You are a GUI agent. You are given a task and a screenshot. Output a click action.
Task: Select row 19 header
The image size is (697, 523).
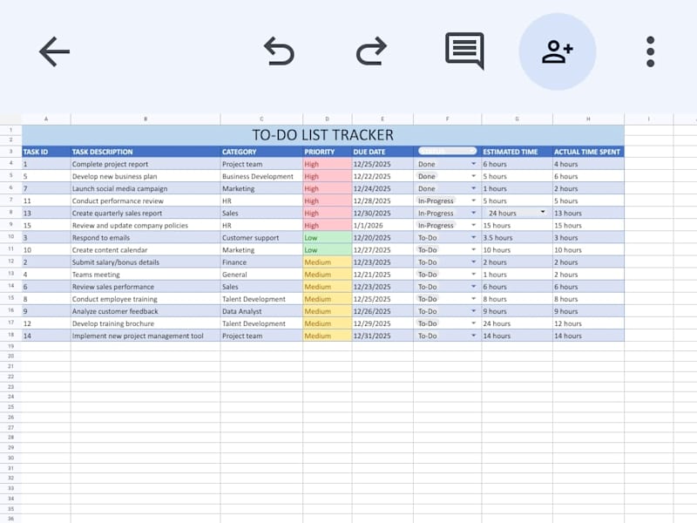tap(10, 346)
